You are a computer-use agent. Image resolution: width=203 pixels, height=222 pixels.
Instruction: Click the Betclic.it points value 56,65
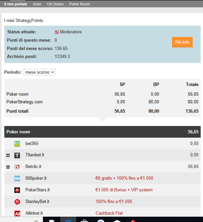193,166
